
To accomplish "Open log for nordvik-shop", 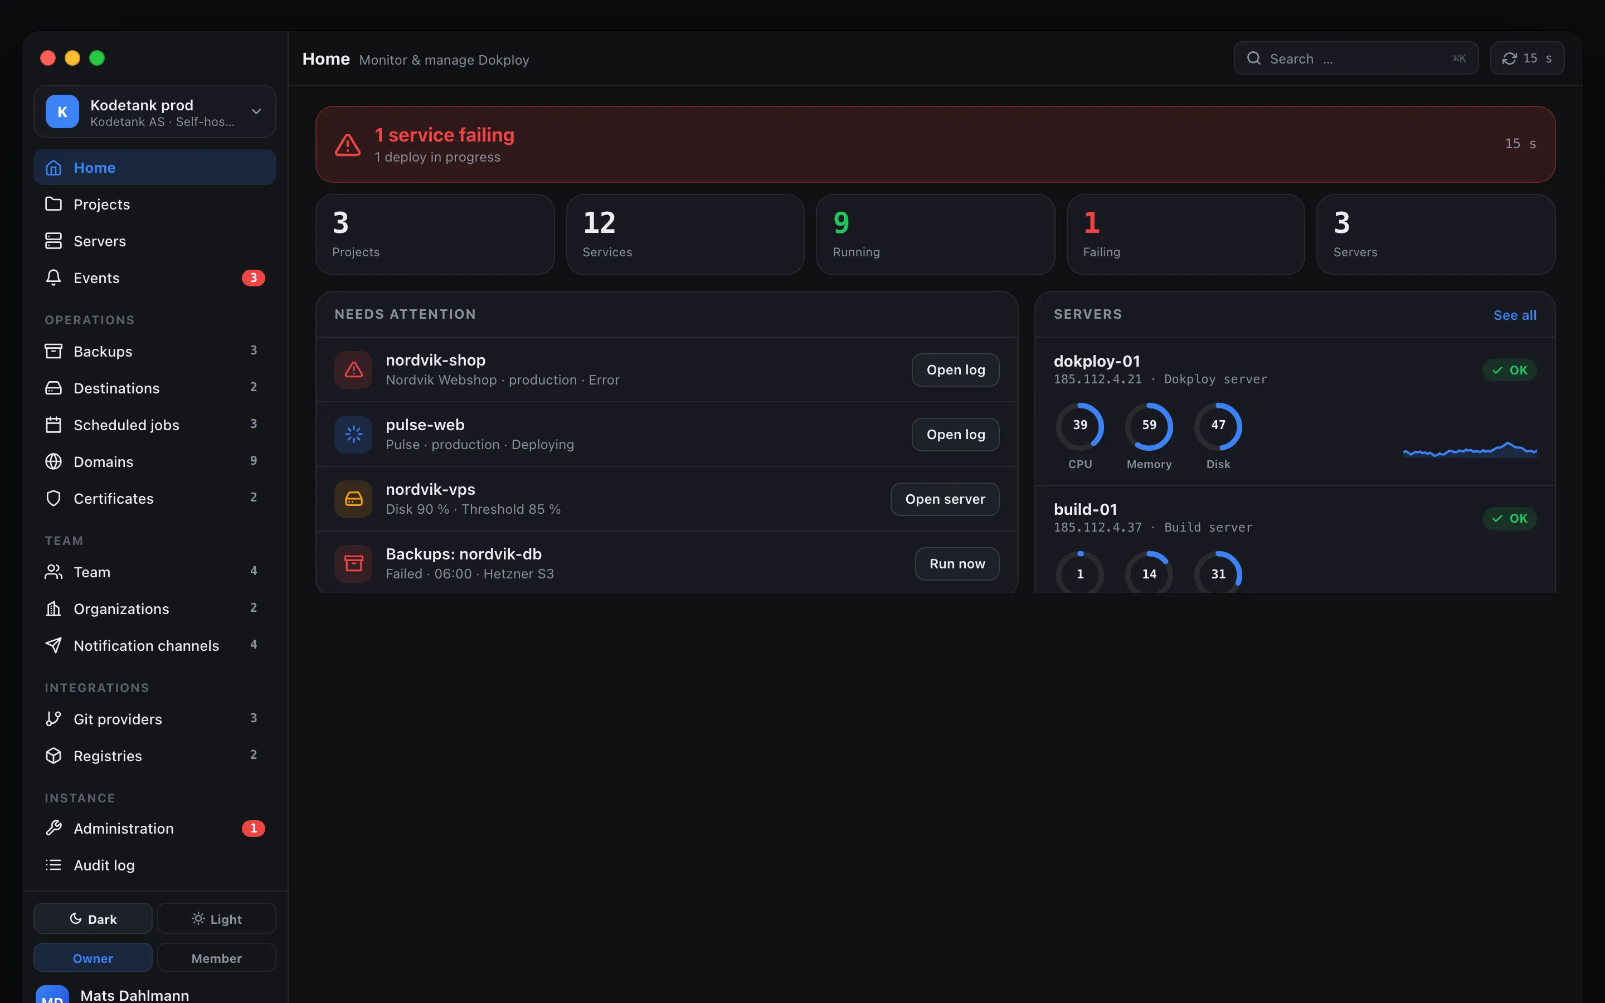I will [955, 370].
